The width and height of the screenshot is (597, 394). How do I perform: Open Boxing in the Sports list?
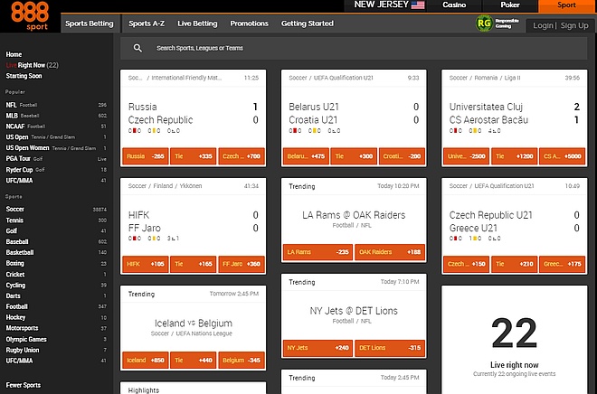click(x=56, y=263)
